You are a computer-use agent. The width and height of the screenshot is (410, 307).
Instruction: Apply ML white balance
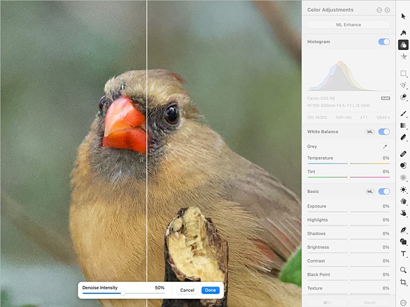point(370,132)
